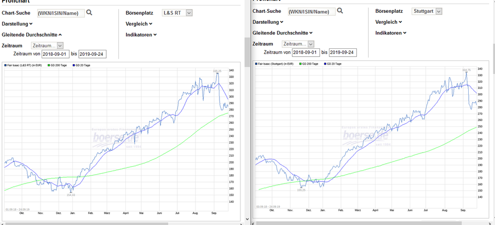Click the left Chart-Suche WKN/ISIN/Name field

[x=61, y=13]
